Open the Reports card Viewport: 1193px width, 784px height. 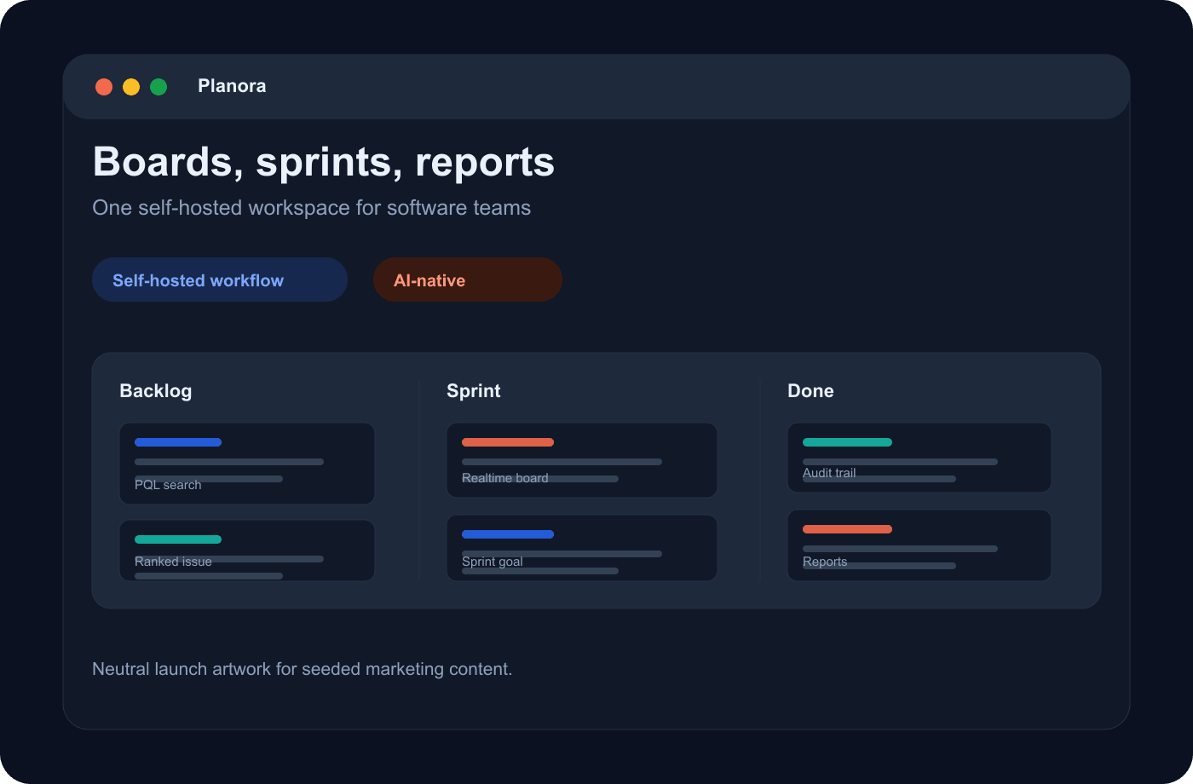tap(919, 545)
